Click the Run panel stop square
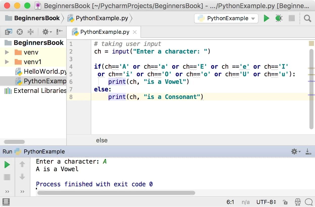Screen dimensions: 315x207 (7, 177)
